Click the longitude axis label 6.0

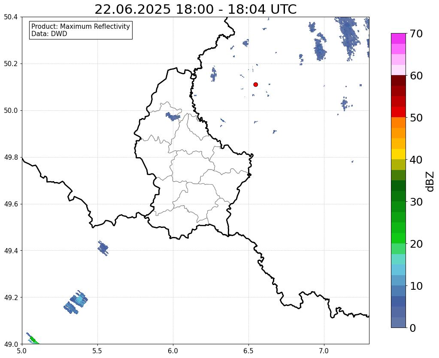(173, 351)
